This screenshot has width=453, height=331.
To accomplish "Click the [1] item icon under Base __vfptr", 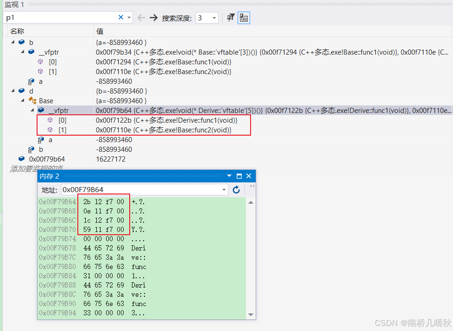I will 50,130.
